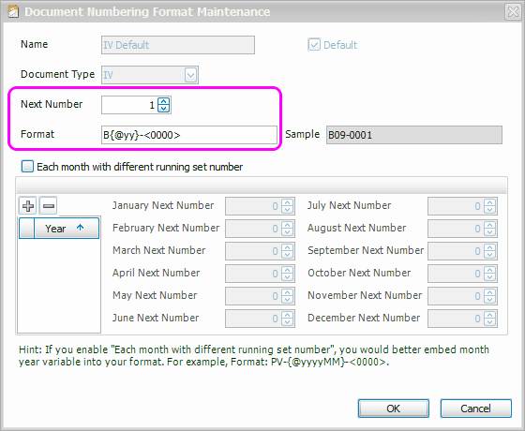Click the Sample label
525x431 pixels.
click(302, 134)
